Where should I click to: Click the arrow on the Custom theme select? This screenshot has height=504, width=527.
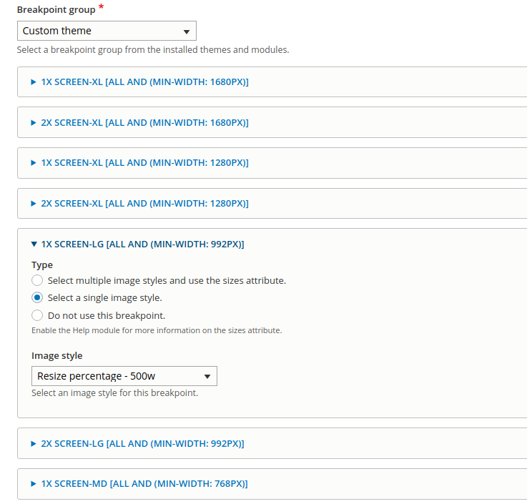tap(187, 32)
